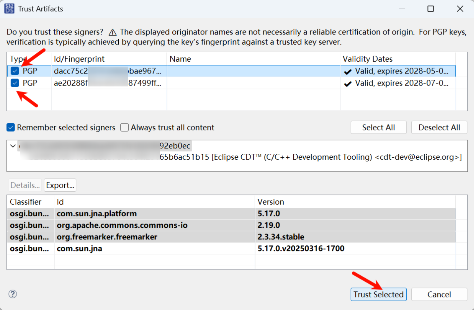
Task: Click fingerprint dacc75c2 cell
Action: 109,71
